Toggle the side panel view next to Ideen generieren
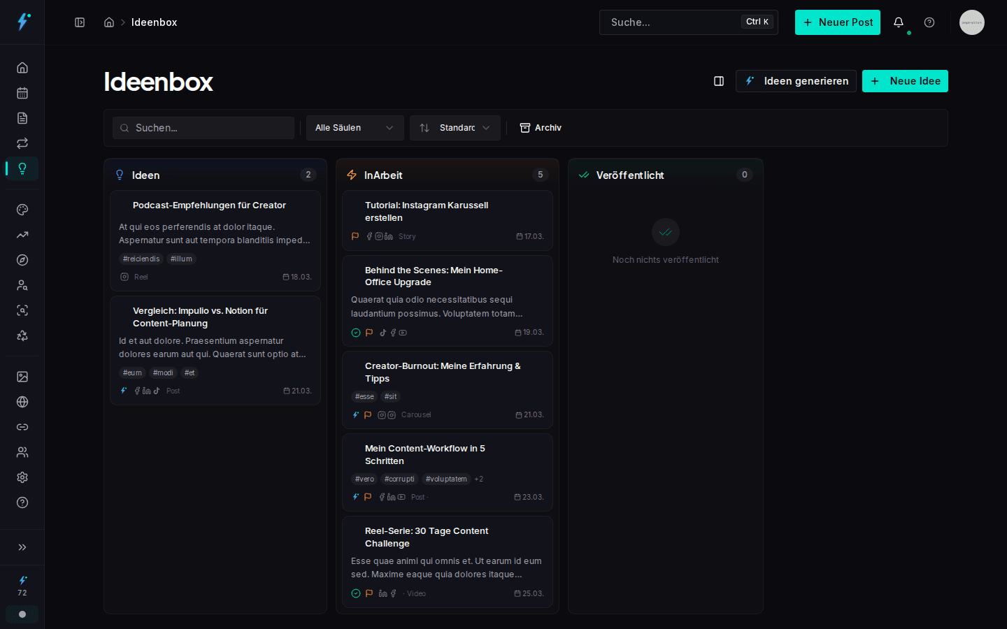Screen dimensions: 1007x629 point(719,81)
